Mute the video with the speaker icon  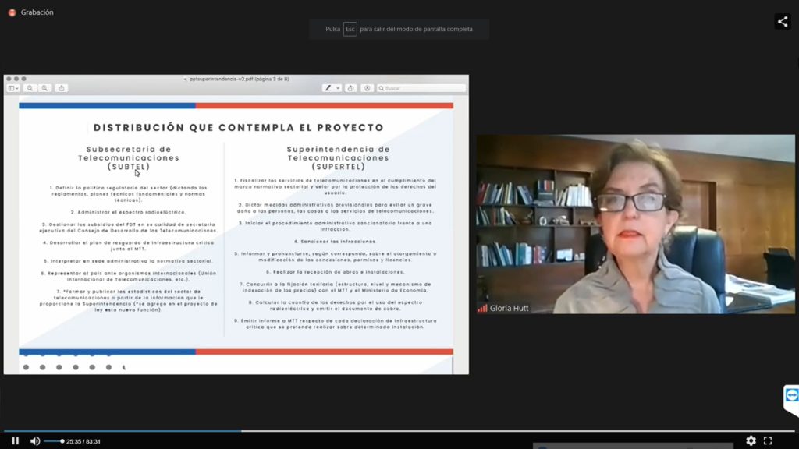pyautogui.click(x=34, y=441)
